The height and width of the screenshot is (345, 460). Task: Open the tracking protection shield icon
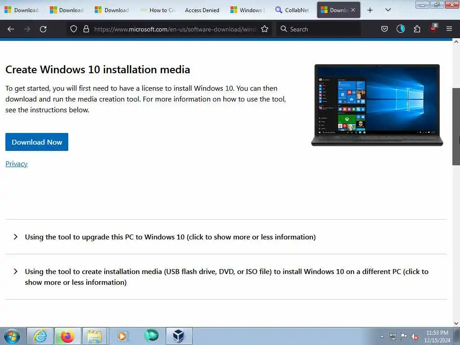74,29
